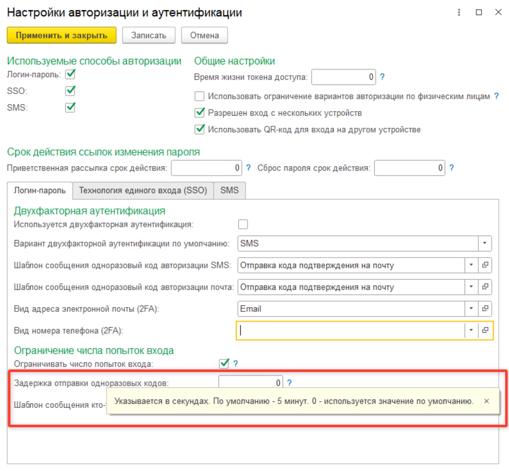Dismiss the tooltip with its close icon

tap(487, 401)
